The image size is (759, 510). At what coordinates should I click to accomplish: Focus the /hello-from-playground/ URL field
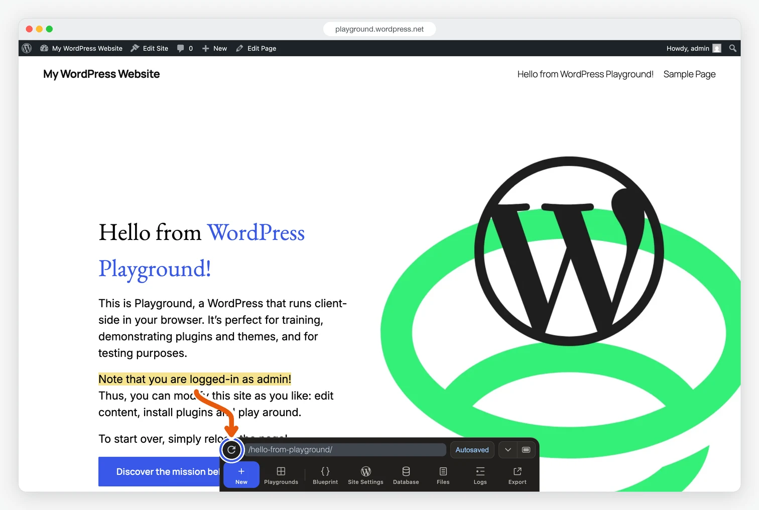[x=345, y=450]
